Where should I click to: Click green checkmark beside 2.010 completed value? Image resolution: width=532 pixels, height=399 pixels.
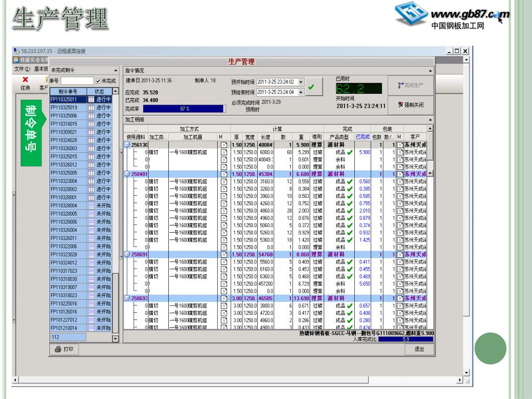[x=350, y=211]
